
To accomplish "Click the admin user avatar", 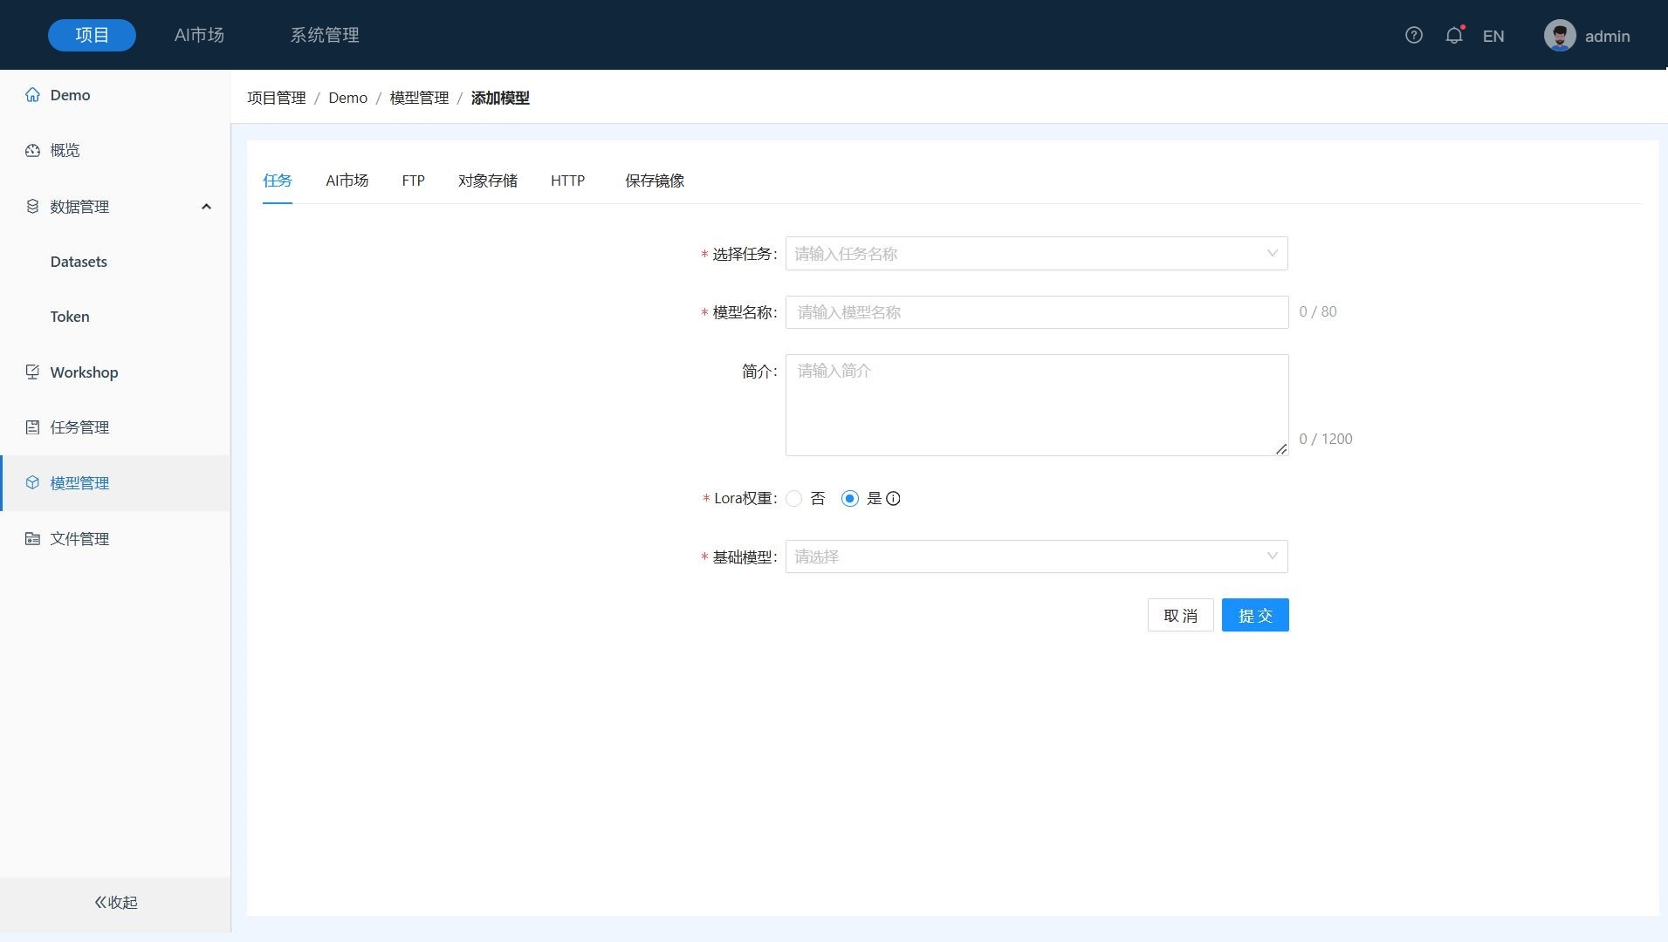I will click(1559, 36).
